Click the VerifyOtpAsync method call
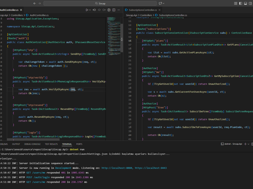Screen dimensions: 253x189 click(x=59, y=89)
